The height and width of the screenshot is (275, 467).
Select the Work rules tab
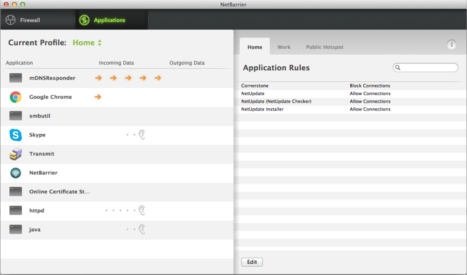(284, 47)
